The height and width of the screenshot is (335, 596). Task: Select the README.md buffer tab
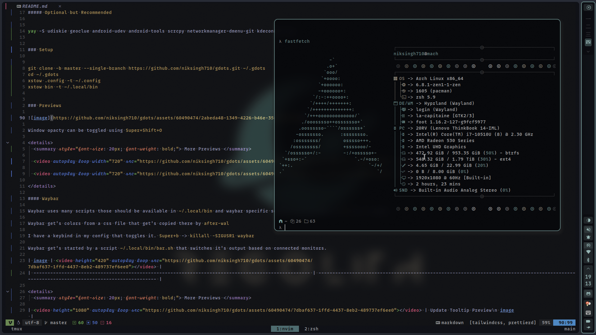32,6
